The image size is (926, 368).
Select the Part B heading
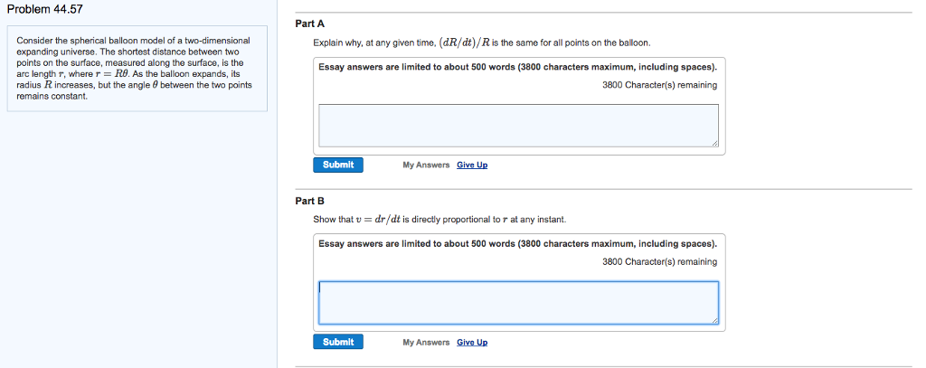click(x=309, y=201)
